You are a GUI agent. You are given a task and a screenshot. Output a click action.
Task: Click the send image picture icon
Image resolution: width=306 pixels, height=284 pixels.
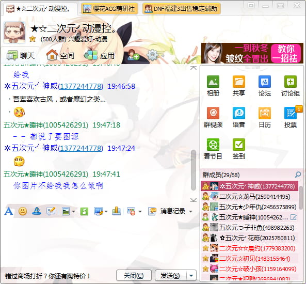[66, 211]
